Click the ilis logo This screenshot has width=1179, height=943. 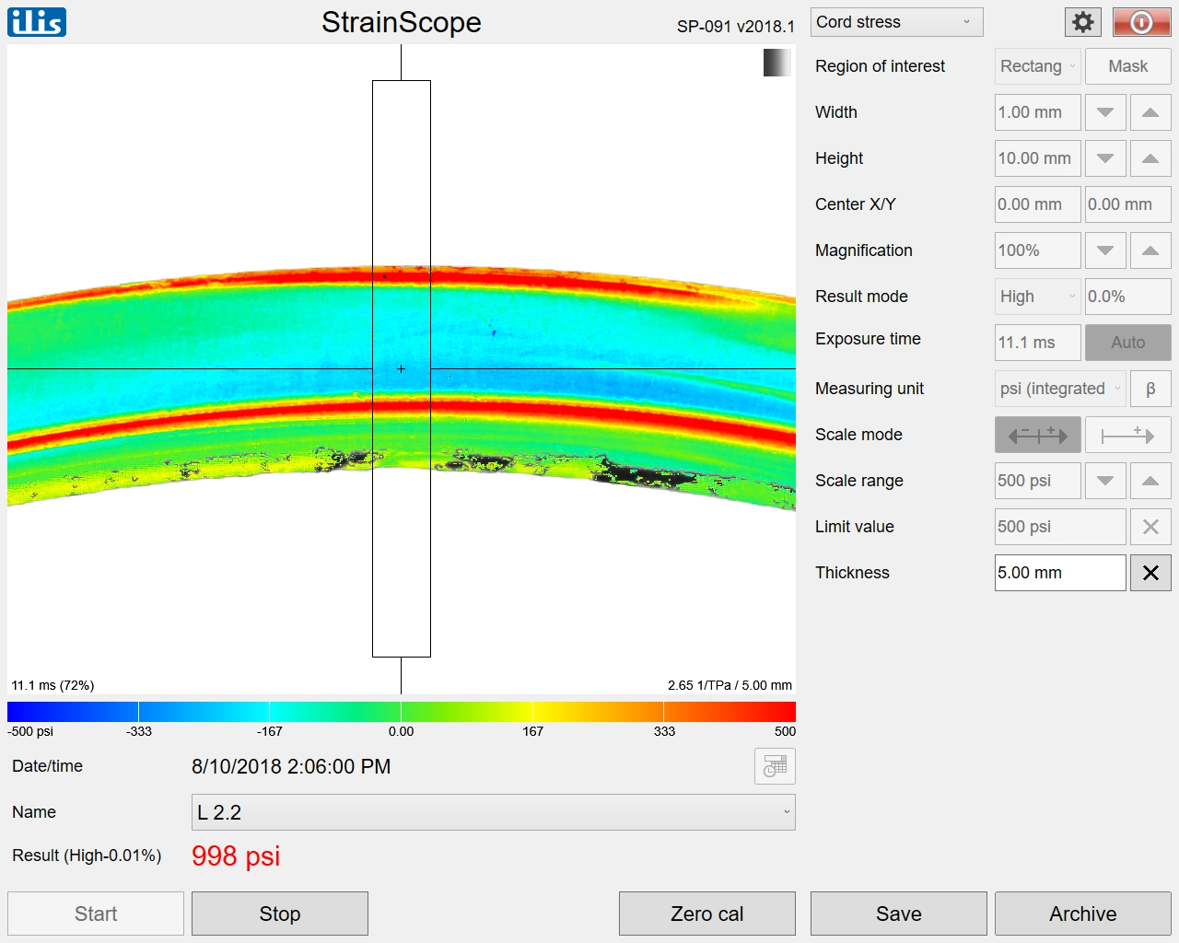coord(37,22)
